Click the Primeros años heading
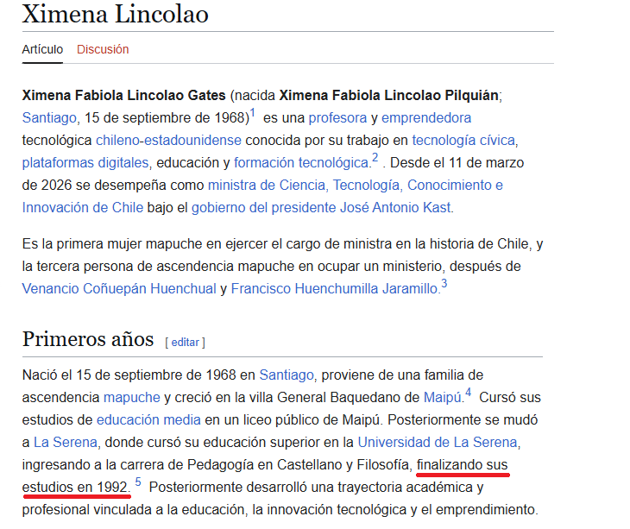The height and width of the screenshot is (529, 630). (88, 339)
